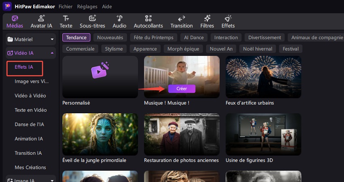The image size is (344, 182).
Task: Click the Image IA section icon
Action: 10,181
